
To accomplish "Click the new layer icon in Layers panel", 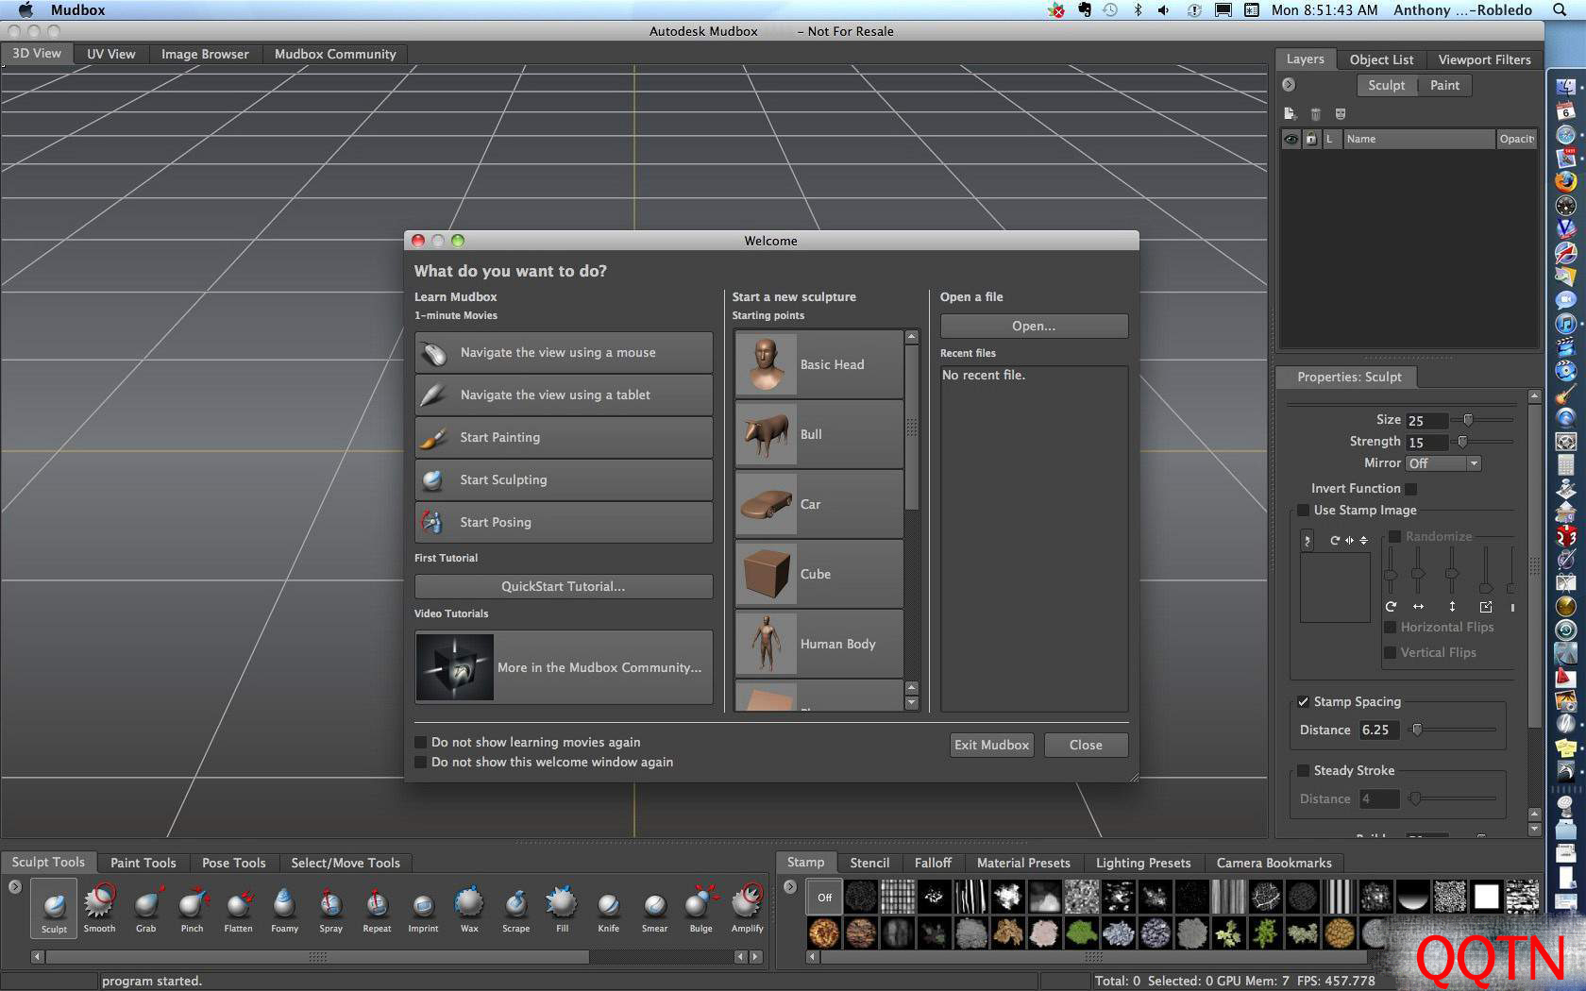I will [x=1290, y=113].
